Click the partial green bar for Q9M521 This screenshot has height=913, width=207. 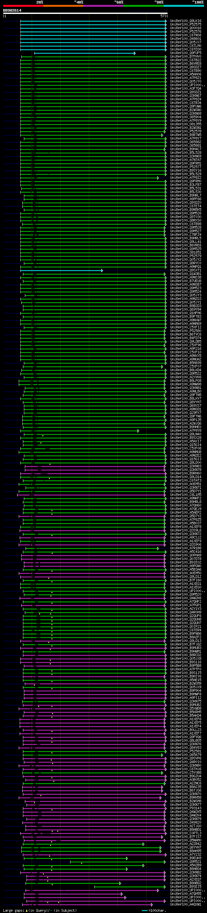[118, 862]
